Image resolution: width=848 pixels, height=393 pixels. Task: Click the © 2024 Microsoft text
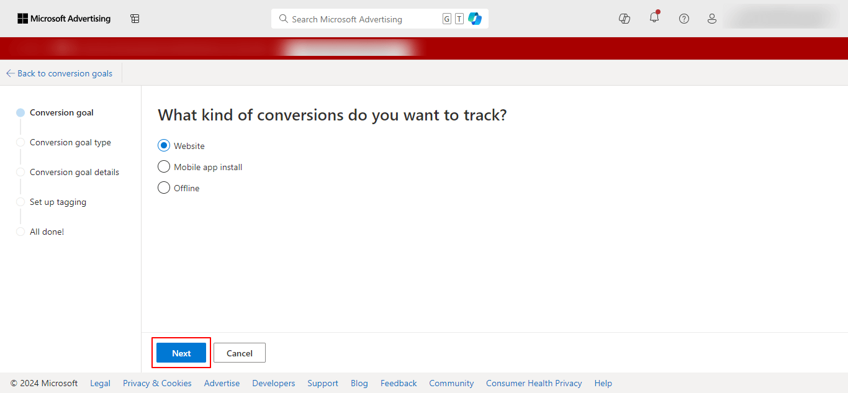point(44,383)
